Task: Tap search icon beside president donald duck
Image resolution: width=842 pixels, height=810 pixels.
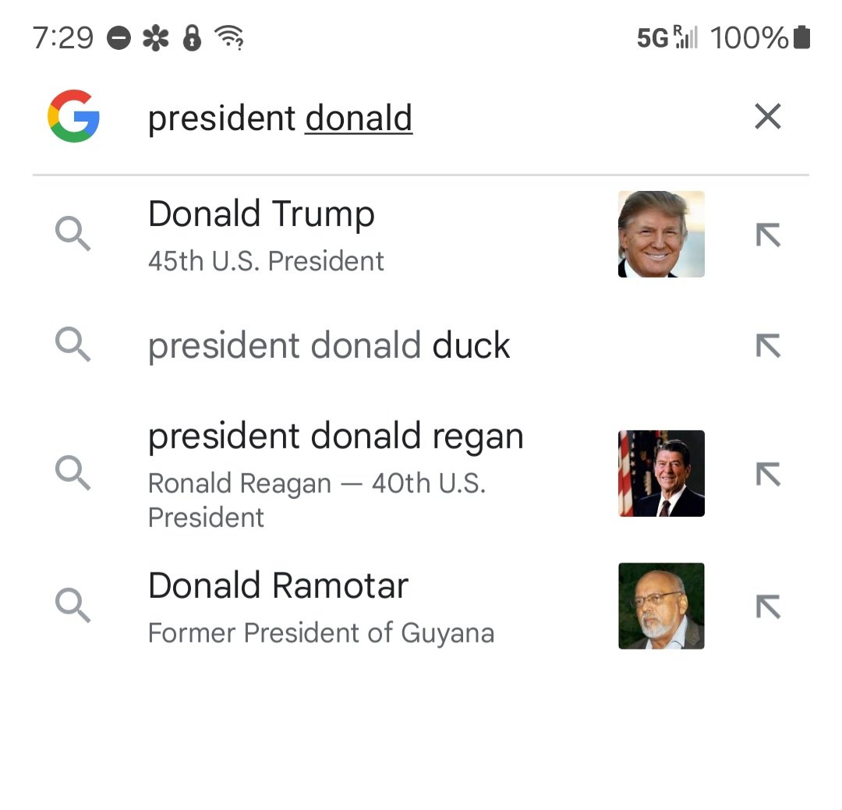Action: tap(73, 345)
